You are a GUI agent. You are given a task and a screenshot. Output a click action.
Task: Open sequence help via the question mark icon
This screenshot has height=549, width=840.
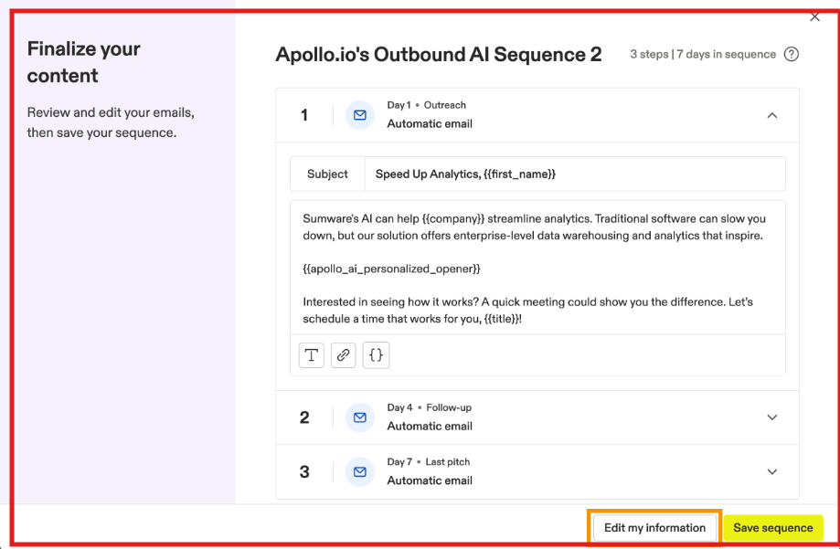pos(792,55)
